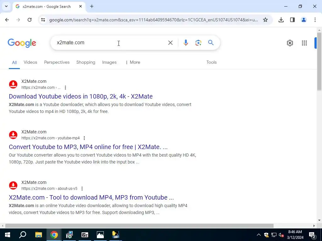This screenshot has width=322, height=241.
Task: Expand the More search filters menu
Action: coord(133,62)
